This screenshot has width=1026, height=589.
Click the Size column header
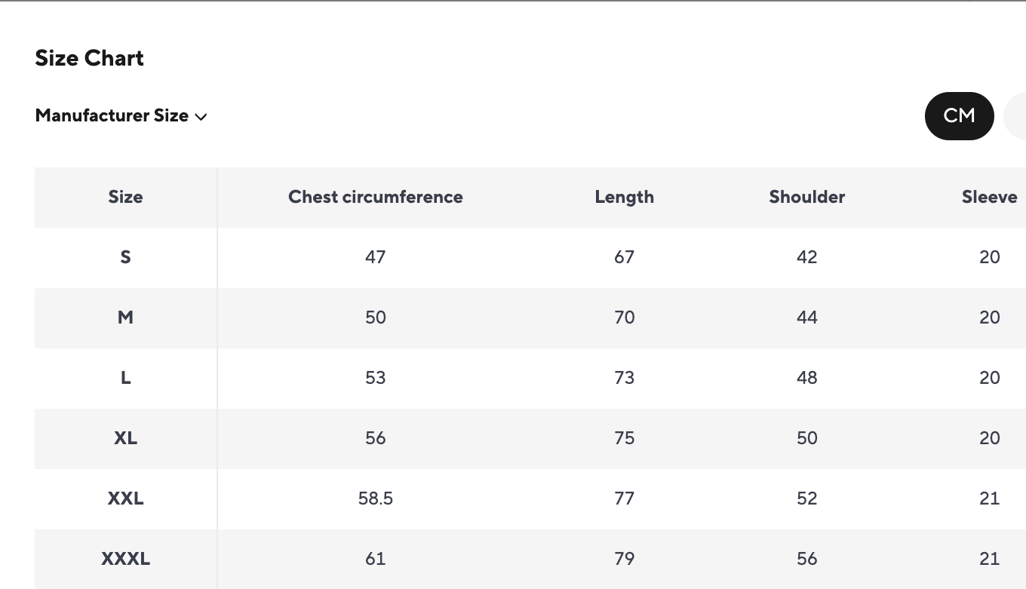125,197
